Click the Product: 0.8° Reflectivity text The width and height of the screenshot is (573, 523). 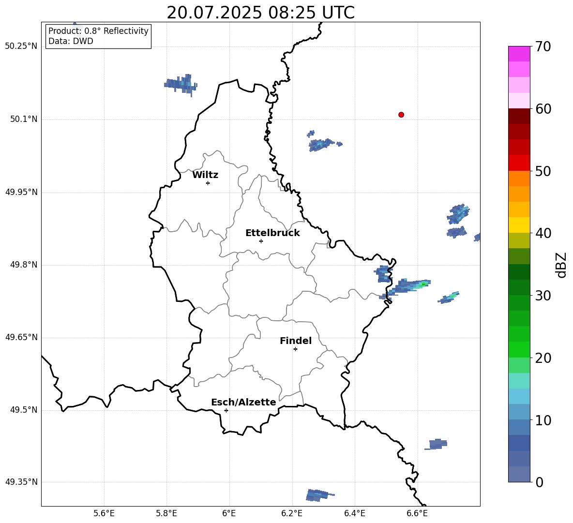pos(98,31)
